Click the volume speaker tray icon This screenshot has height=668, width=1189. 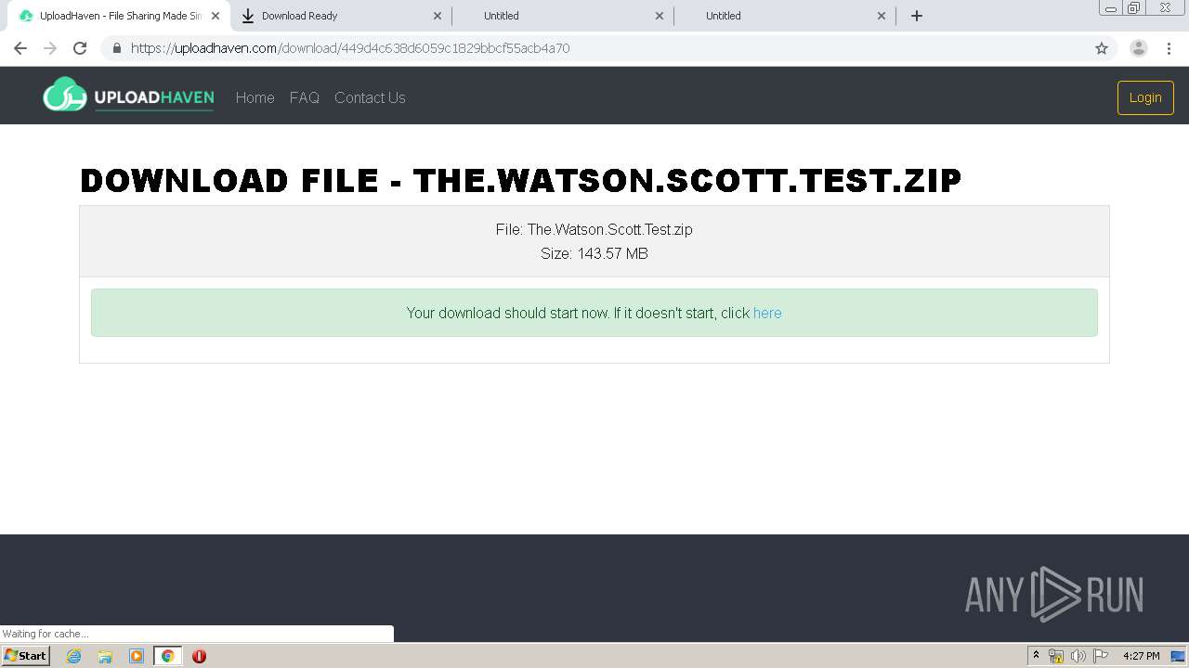coord(1078,656)
